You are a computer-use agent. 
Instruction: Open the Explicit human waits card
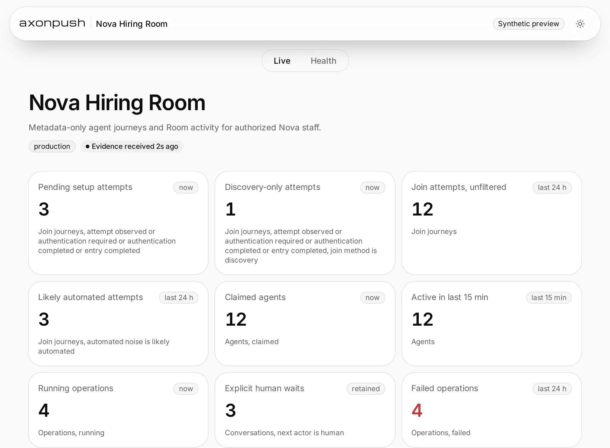[x=305, y=410]
